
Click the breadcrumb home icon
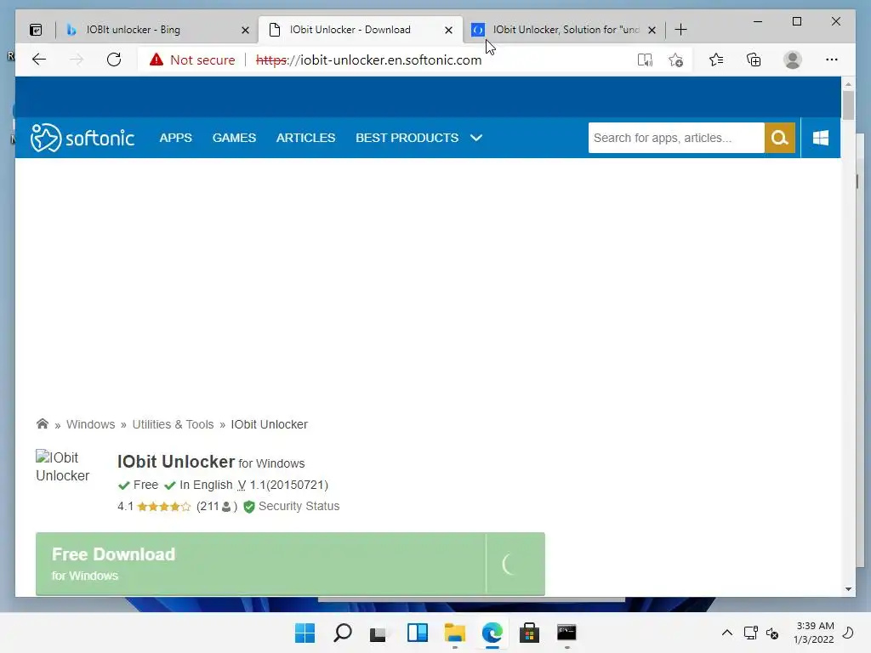[x=43, y=423]
